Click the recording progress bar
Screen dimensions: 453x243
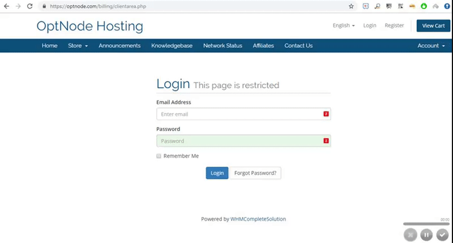tap(426, 224)
